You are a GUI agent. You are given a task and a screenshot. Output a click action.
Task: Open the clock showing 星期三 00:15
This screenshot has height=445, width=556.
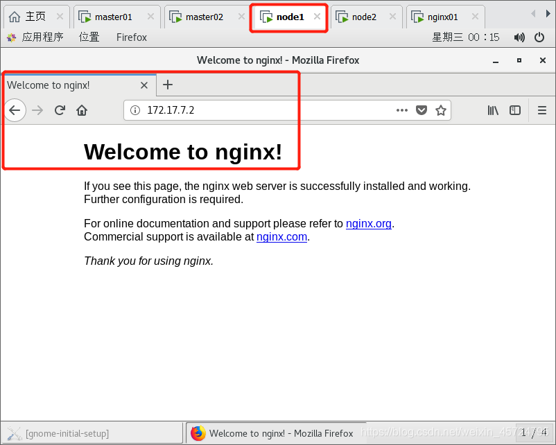coord(465,37)
